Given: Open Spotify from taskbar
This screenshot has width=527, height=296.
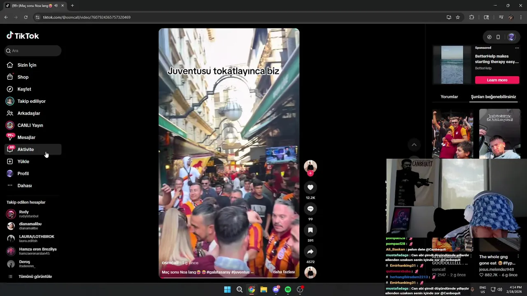Looking at the screenshot, I should (288, 289).
